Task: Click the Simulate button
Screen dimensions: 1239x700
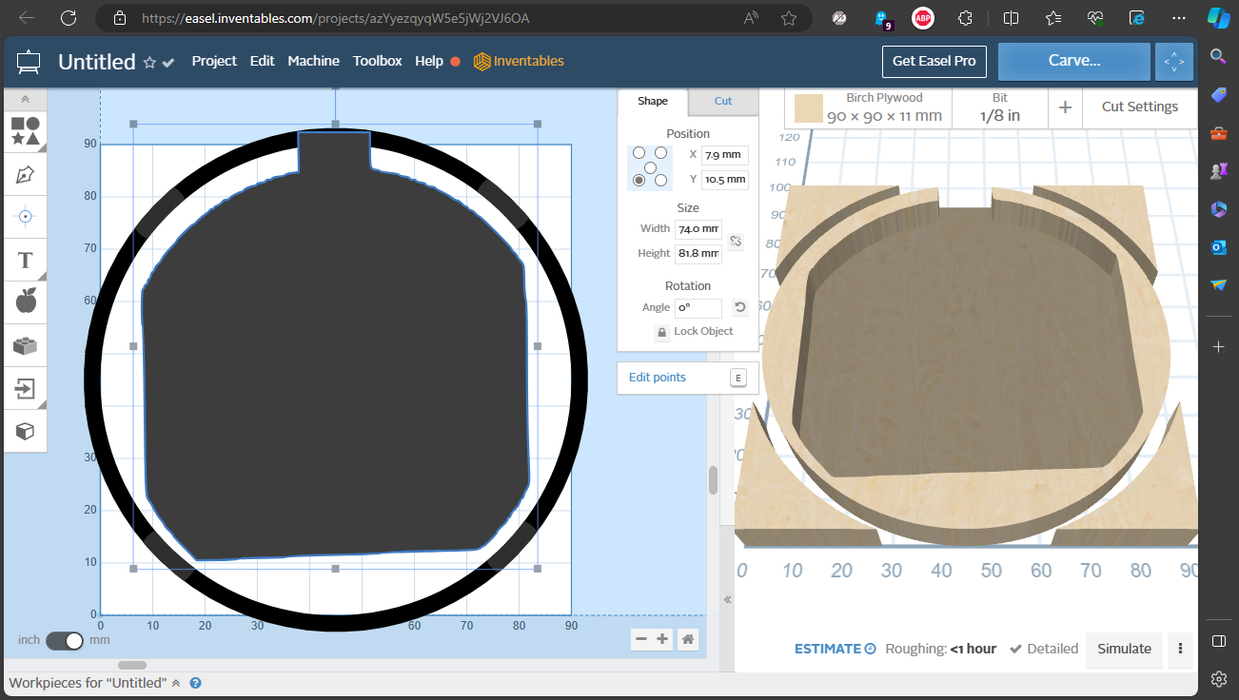Action: click(x=1125, y=649)
